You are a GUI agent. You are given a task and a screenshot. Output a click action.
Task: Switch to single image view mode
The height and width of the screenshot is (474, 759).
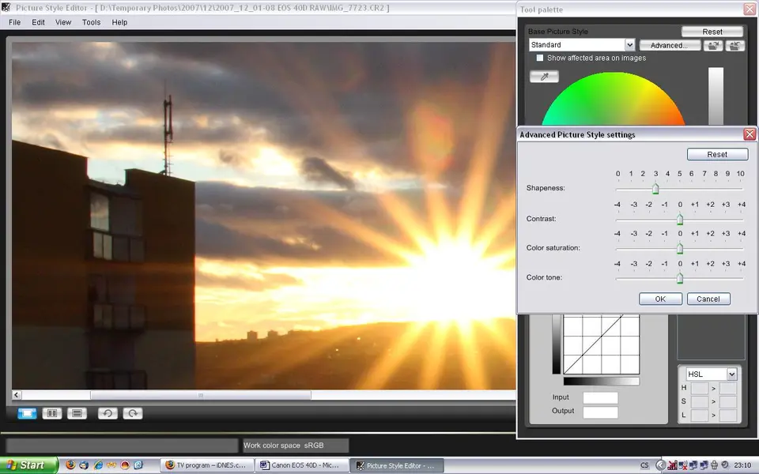[27, 413]
